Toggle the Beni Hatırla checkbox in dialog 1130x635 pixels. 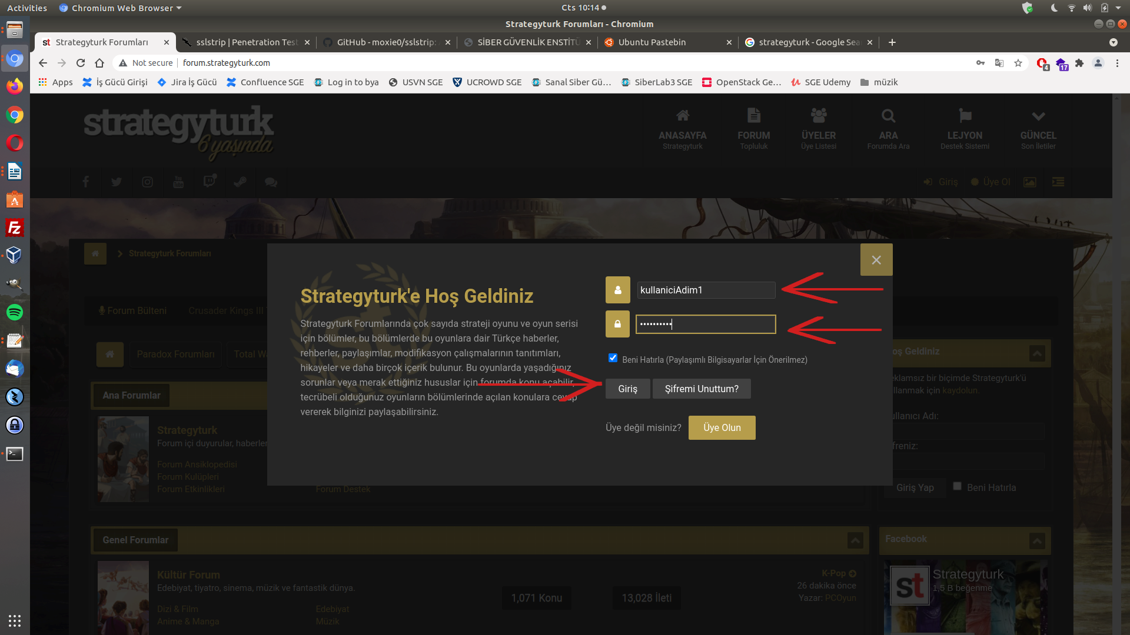pos(613,358)
